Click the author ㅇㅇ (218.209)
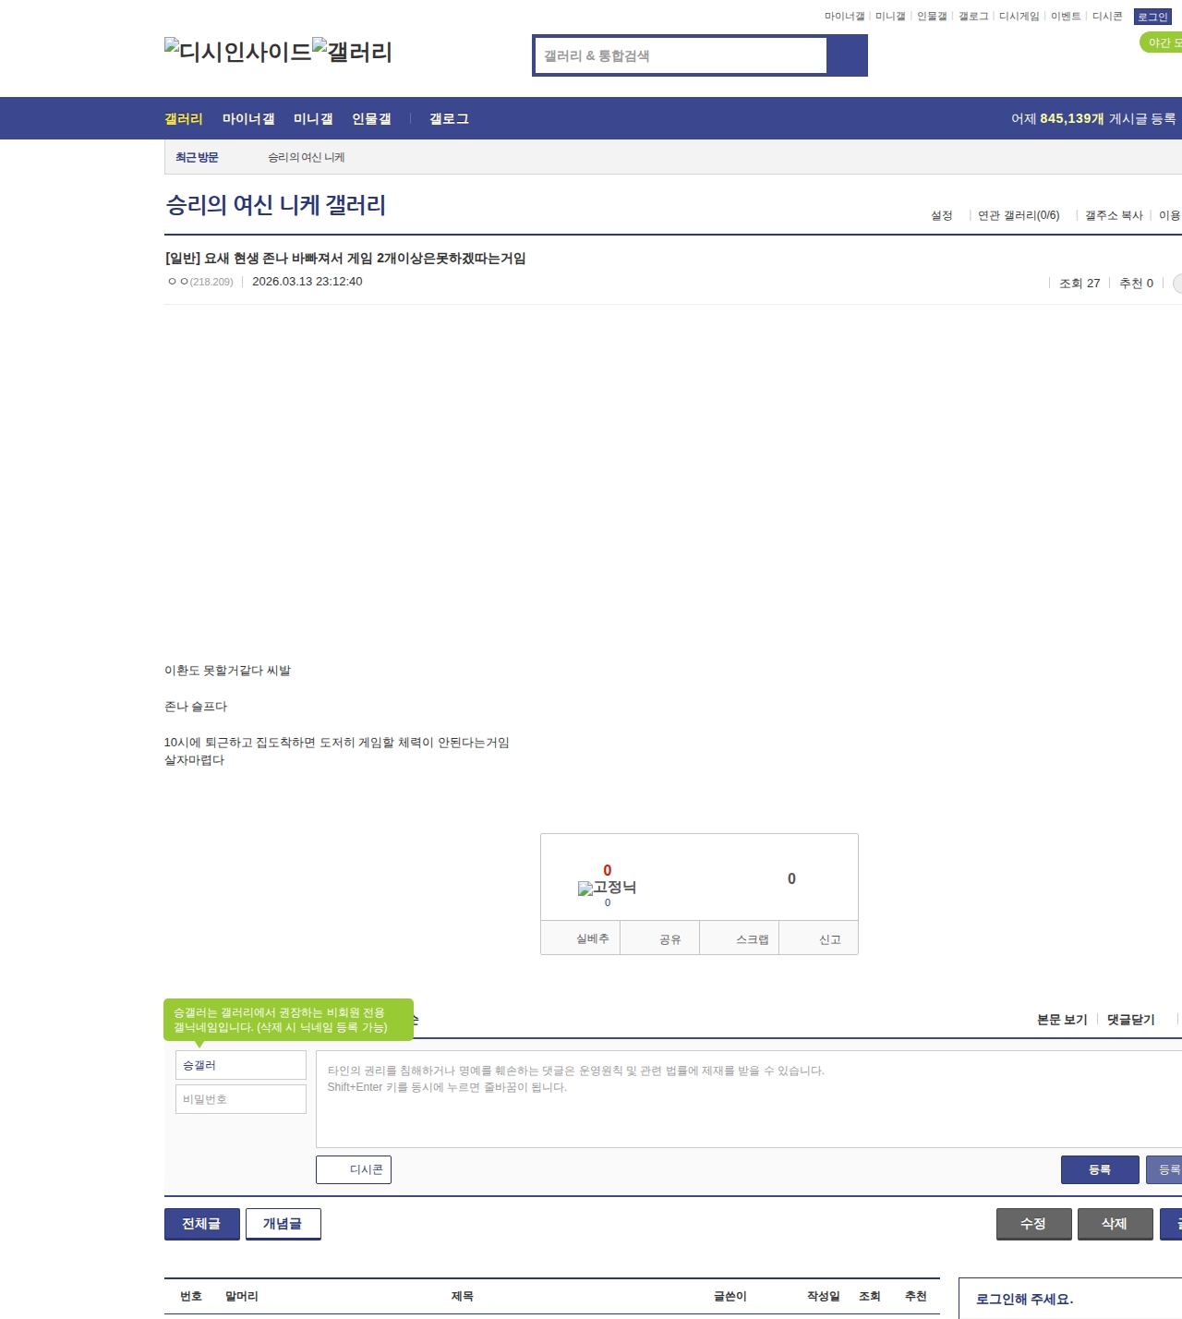1182x1319 pixels. [200, 282]
